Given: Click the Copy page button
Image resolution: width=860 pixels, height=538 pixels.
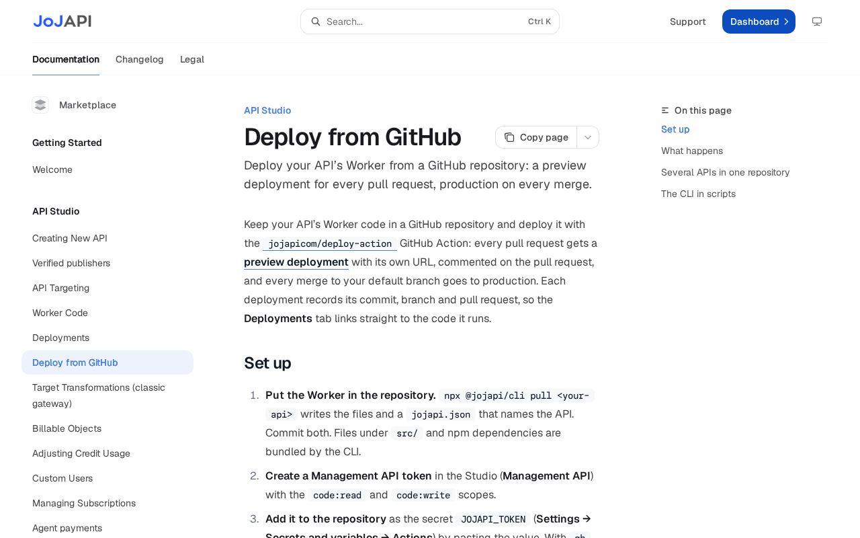Looking at the screenshot, I should click(x=536, y=137).
